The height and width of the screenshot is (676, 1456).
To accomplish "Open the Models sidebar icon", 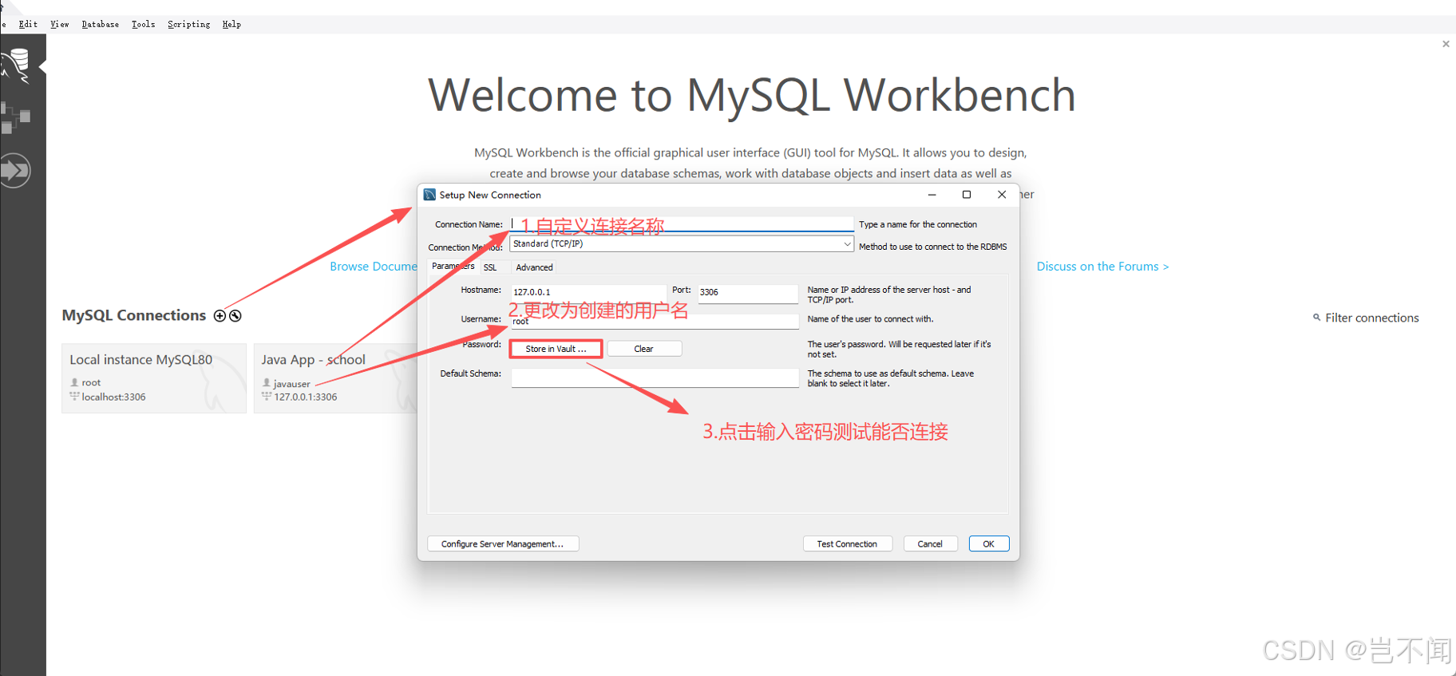I will (x=15, y=117).
